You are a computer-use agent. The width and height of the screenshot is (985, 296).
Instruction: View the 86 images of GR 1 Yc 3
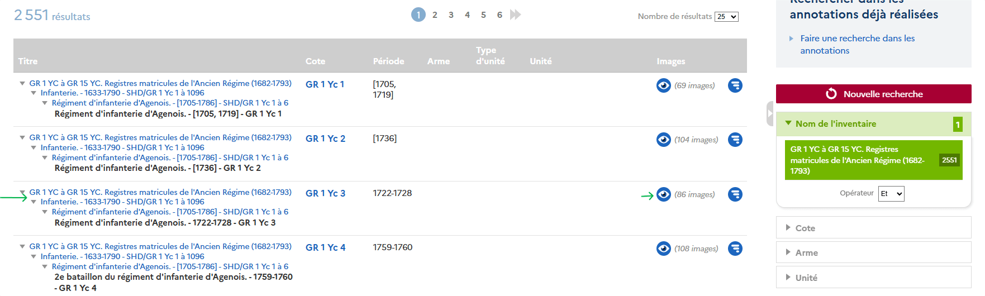(x=663, y=194)
